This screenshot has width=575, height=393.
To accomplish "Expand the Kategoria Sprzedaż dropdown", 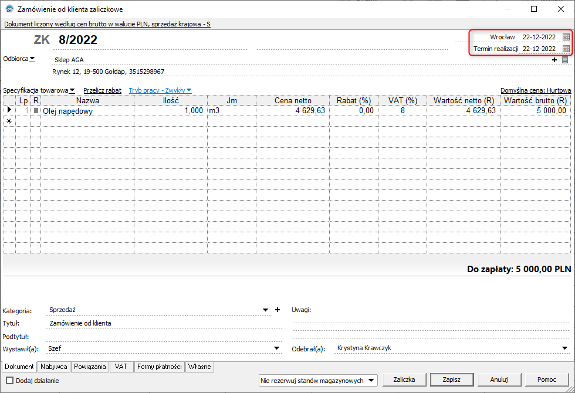I will click(265, 310).
